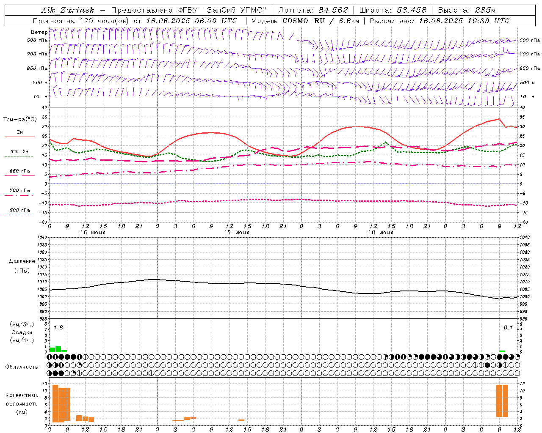The image size is (542, 433).
Task: Click the Облачность cloud cover label
Action: pyautogui.click(x=22, y=367)
